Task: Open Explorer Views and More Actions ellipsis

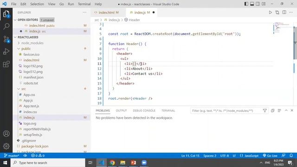Action: coord(84,13)
